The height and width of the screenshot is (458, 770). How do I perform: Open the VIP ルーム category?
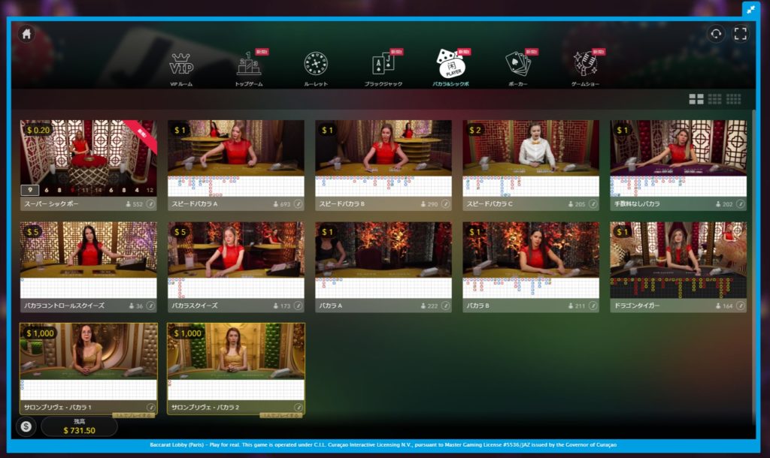click(x=181, y=69)
